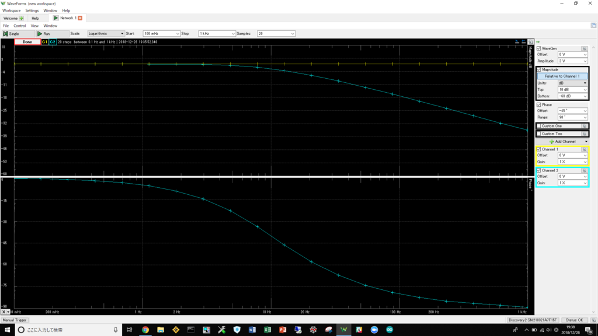Open the WaveGen Amplitude 2 V dropdown
The height and width of the screenshot is (336, 598).
tap(572, 61)
